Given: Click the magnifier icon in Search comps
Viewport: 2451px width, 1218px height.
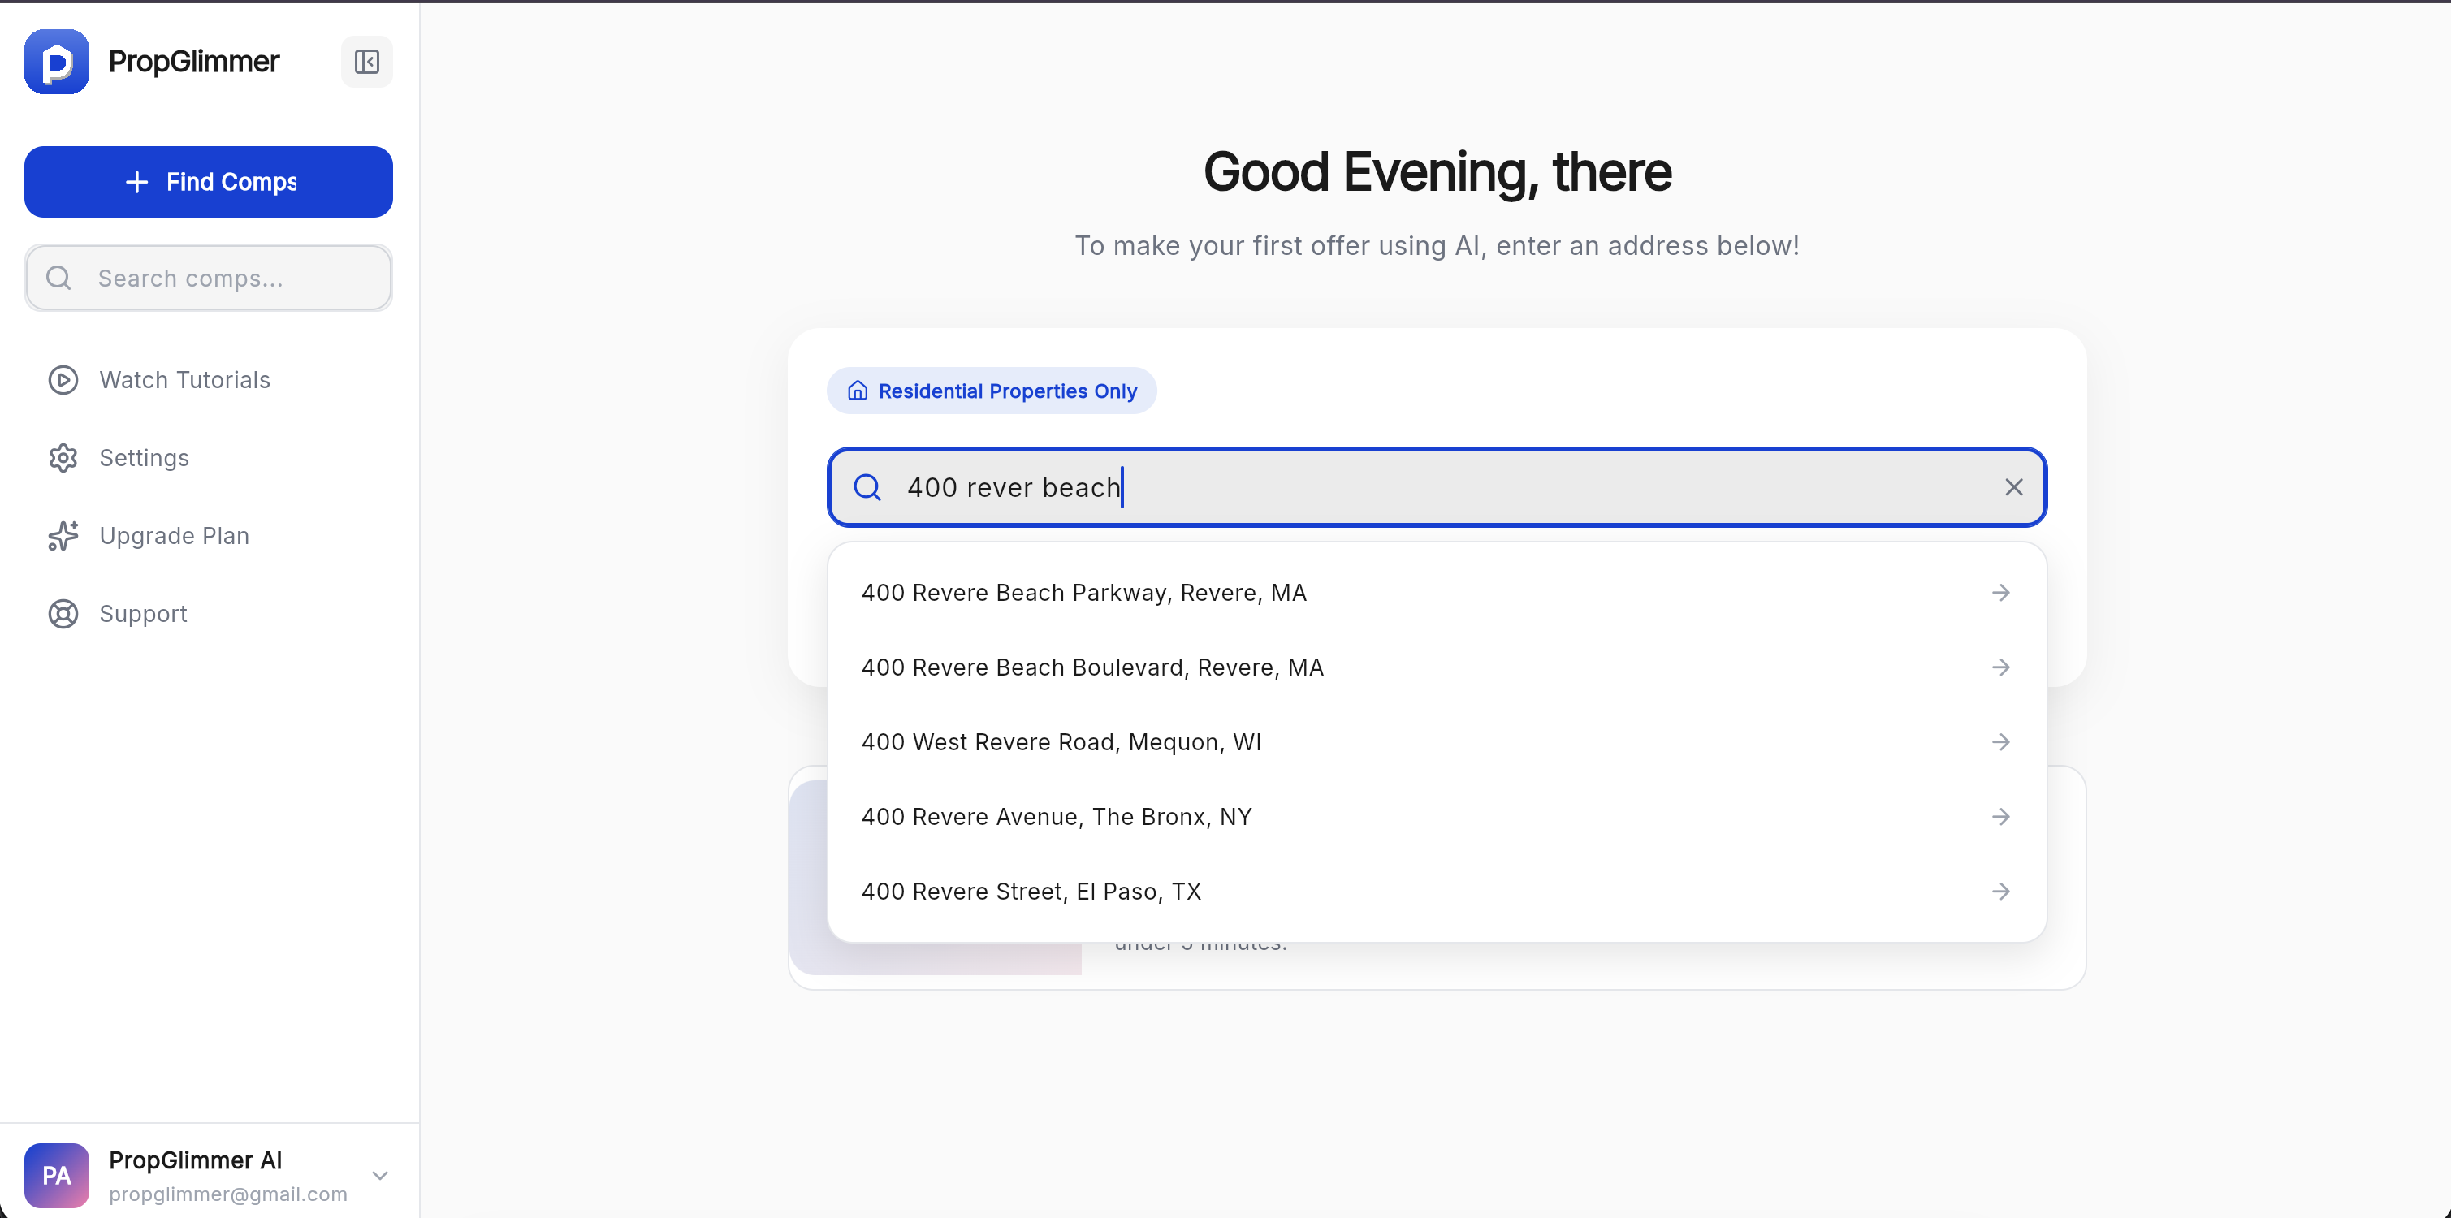Looking at the screenshot, I should [x=59, y=278].
